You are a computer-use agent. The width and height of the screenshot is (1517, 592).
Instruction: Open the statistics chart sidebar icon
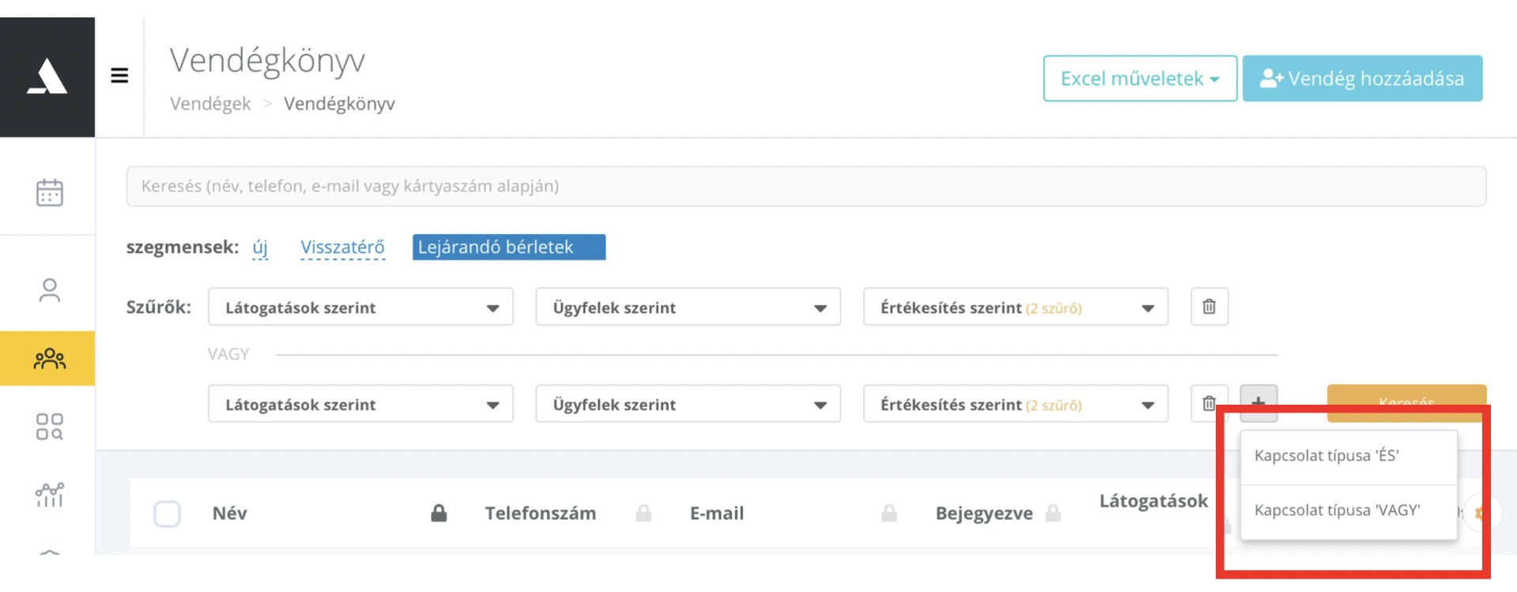pos(49,495)
